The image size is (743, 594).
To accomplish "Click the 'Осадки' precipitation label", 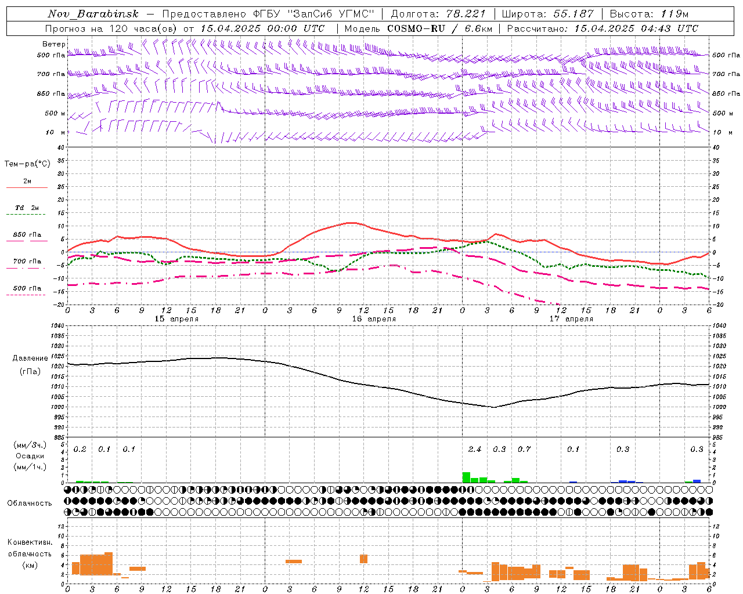I will point(30,456).
